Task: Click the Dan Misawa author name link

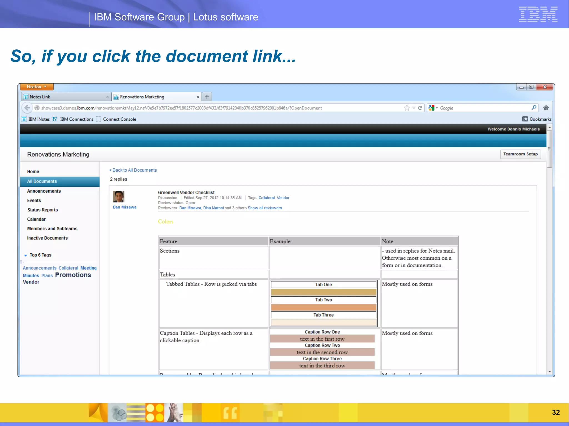Action: pyautogui.click(x=124, y=207)
